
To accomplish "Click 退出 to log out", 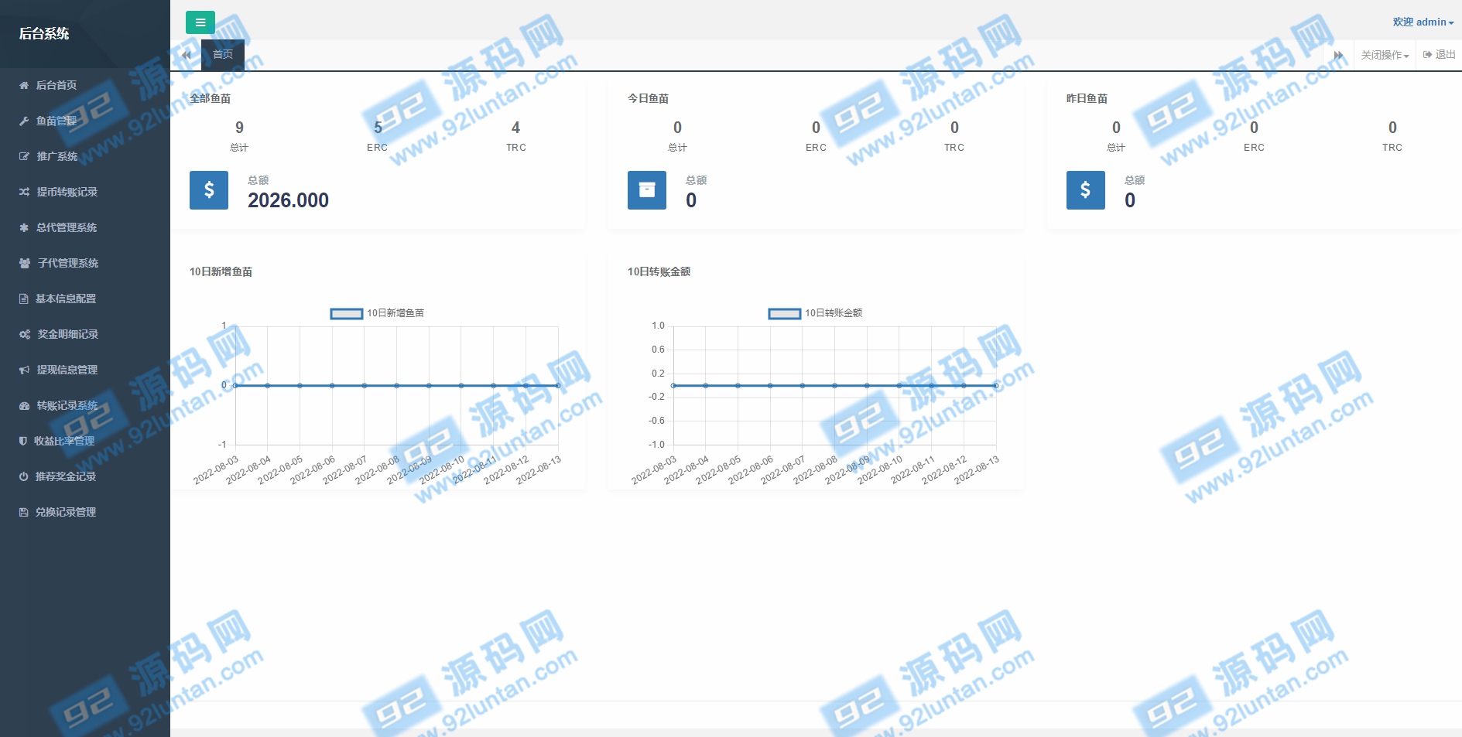I will [1439, 55].
